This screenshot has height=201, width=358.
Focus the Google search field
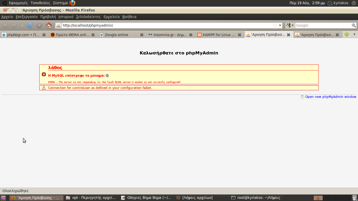pyautogui.click(x=323, y=25)
